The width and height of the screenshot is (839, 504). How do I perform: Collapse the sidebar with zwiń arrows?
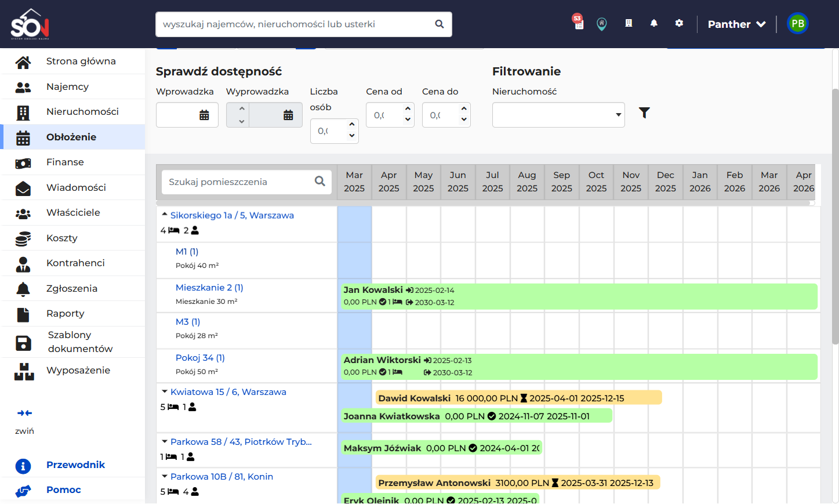[x=24, y=413]
